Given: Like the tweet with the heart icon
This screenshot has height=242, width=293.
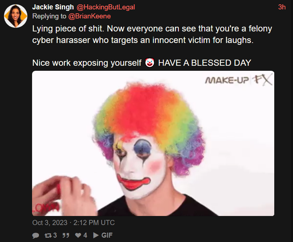Looking at the screenshot, I should [78, 235].
